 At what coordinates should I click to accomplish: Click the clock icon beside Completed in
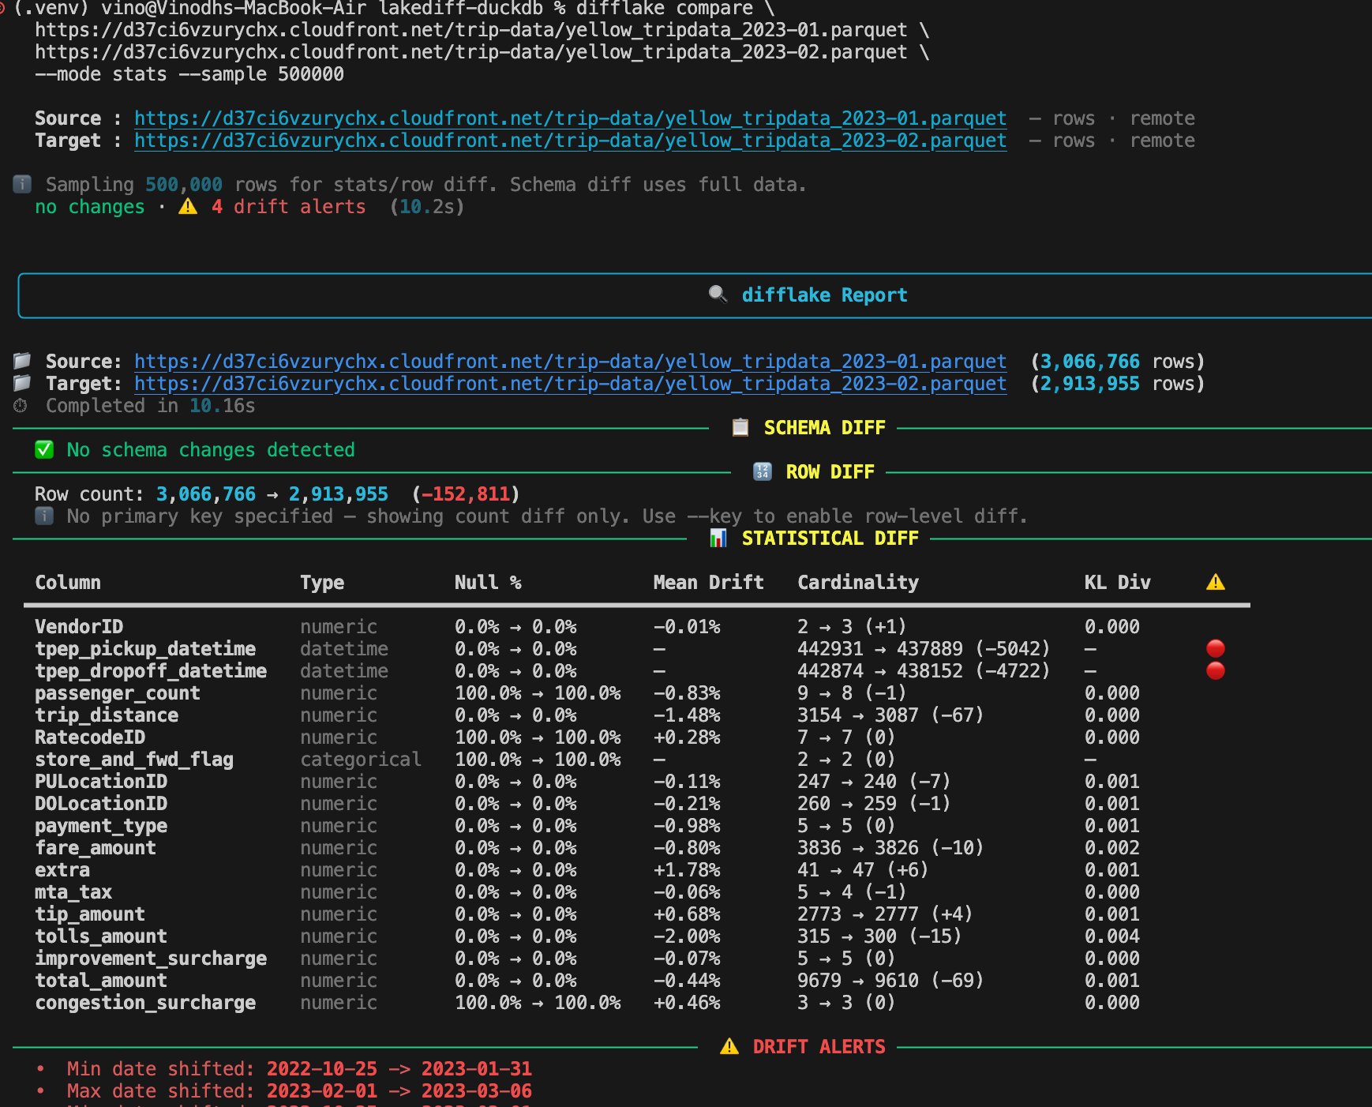pos(21,405)
